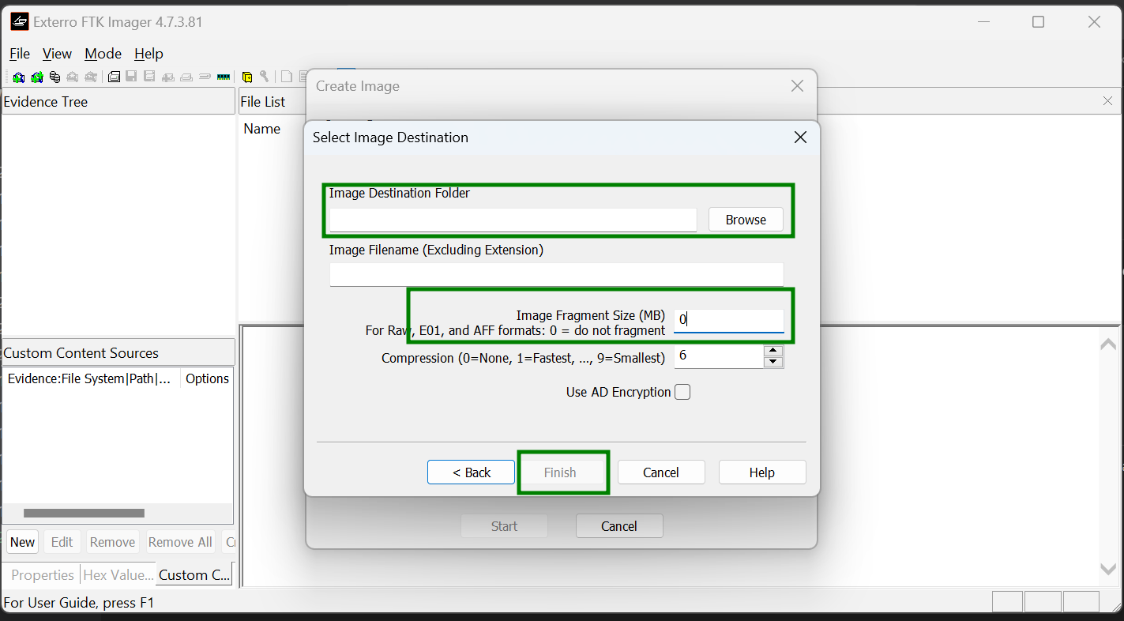Close the File List pane
1124x621 pixels.
point(1107,101)
